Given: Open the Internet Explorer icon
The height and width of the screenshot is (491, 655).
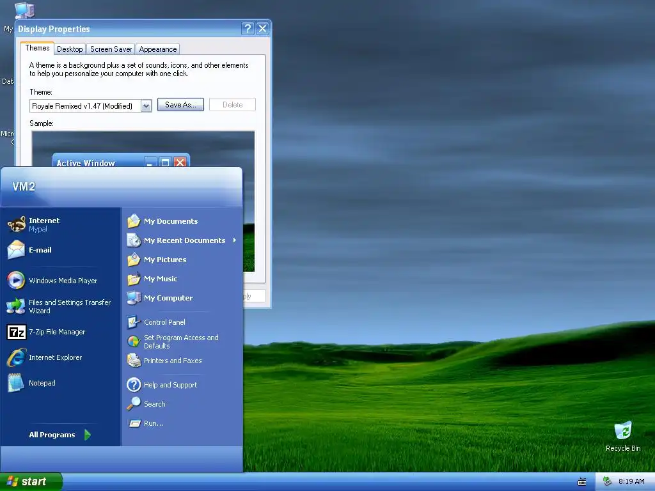Looking at the screenshot, I should click(16, 357).
